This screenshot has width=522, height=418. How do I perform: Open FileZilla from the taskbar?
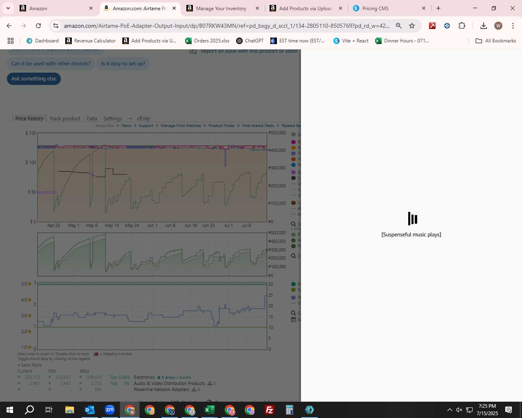click(x=270, y=410)
